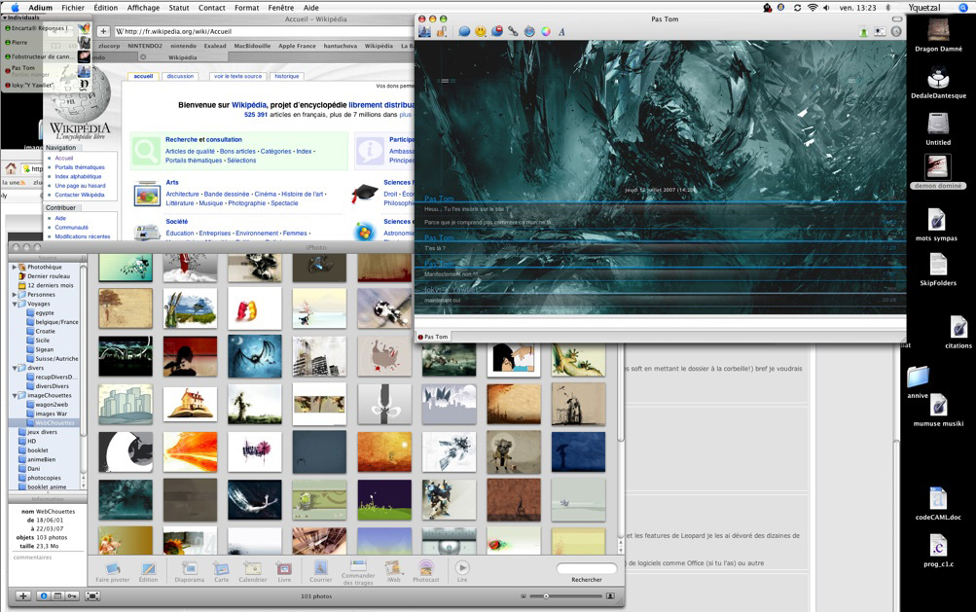The height and width of the screenshot is (612, 976).
Task: Open the Fenêtre menu
Action: [280, 8]
